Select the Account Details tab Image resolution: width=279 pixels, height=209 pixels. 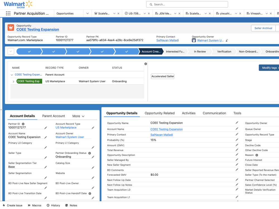click(x=22, y=116)
